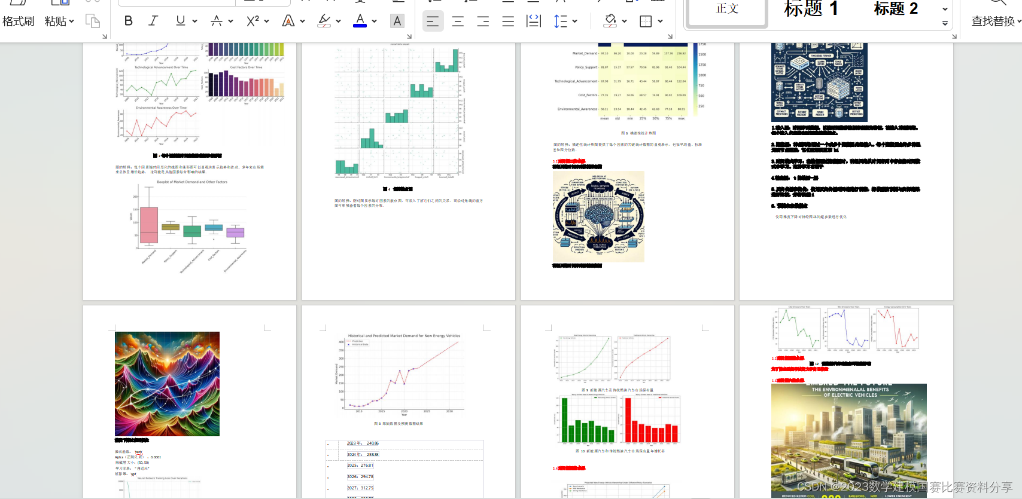The width and height of the screenshot is (1022, 499).
Task: Expand the full styles gallery
Action: [x=945, y=23]
